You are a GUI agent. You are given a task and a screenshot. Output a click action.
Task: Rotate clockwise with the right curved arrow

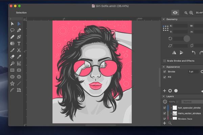(x=201, y=53)
